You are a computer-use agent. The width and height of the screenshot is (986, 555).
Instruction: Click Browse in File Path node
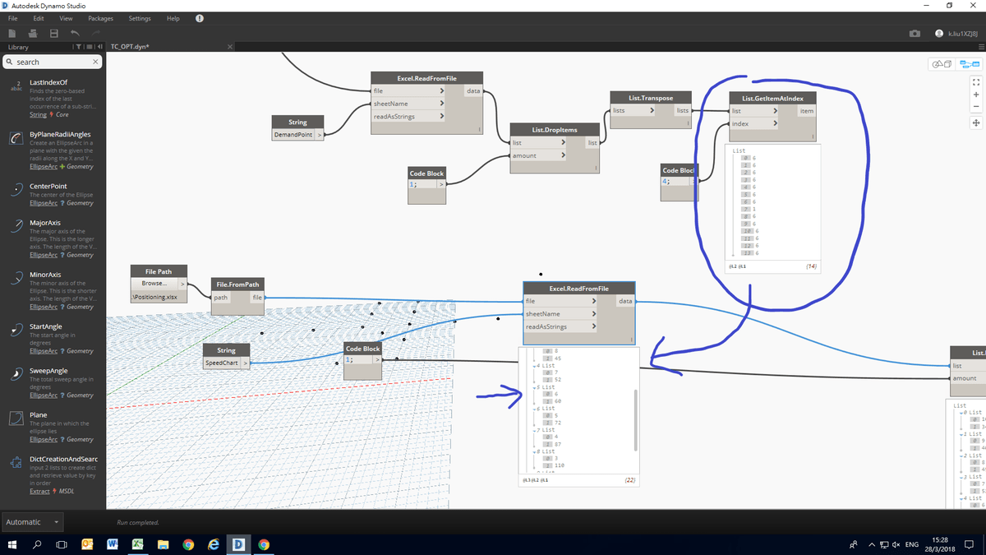pos(154,283)
